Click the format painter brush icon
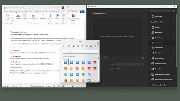 [12, 20]
